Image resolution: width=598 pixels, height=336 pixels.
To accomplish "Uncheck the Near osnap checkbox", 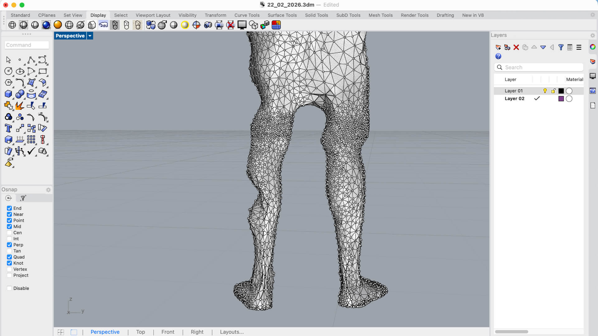I will pos(9,214).
